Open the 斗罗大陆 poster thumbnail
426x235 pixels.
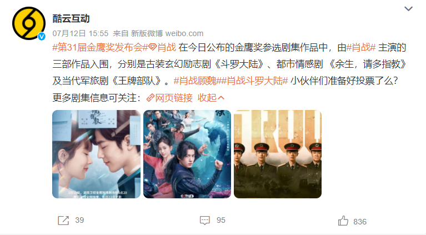(187, 154)
